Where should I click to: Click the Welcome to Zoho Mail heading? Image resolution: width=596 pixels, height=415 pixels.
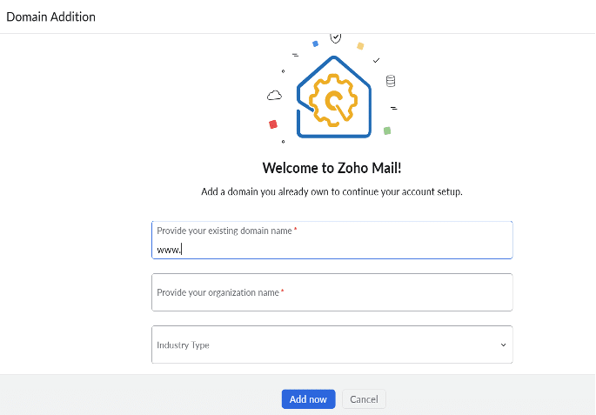click(x=331, y=168)
